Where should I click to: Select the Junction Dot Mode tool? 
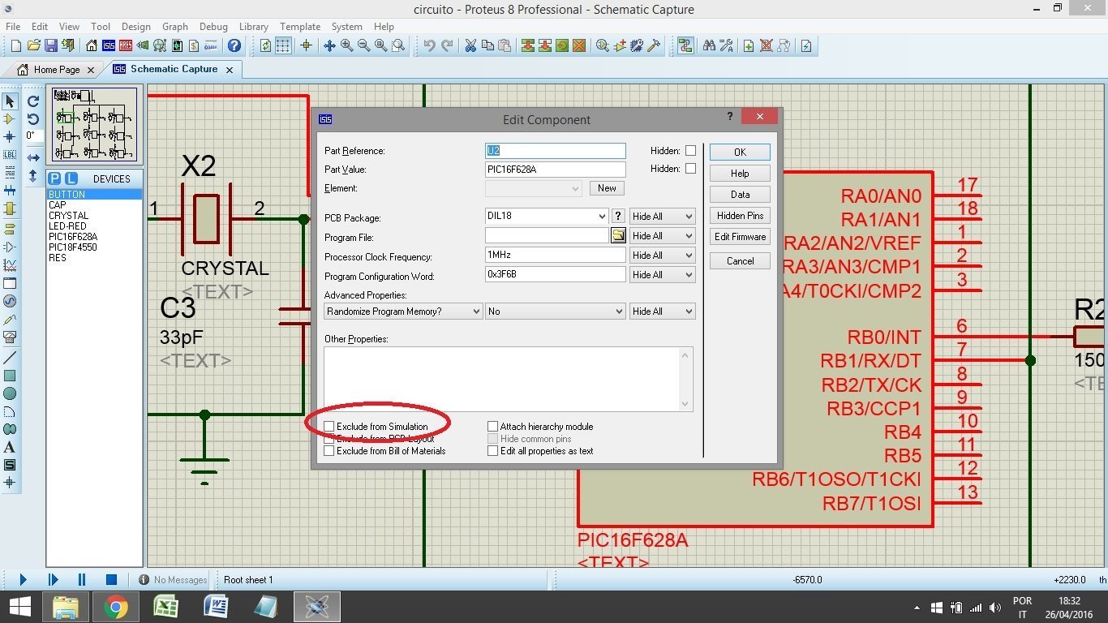coord(10,136)
